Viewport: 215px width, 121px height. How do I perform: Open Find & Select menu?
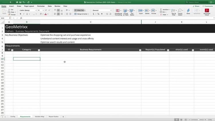[180, 12]
